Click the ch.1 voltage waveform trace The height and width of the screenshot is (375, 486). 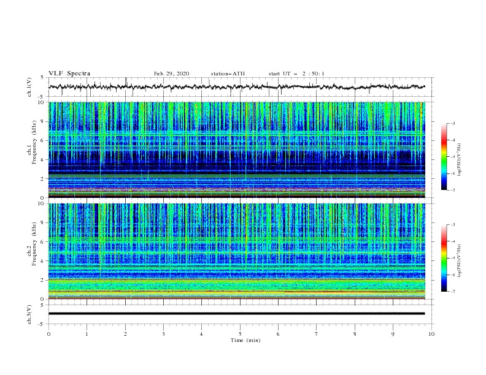click(236, 87)
